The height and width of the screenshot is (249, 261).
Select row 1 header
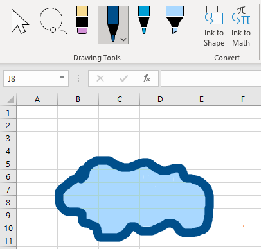click(x=8, y=112)
